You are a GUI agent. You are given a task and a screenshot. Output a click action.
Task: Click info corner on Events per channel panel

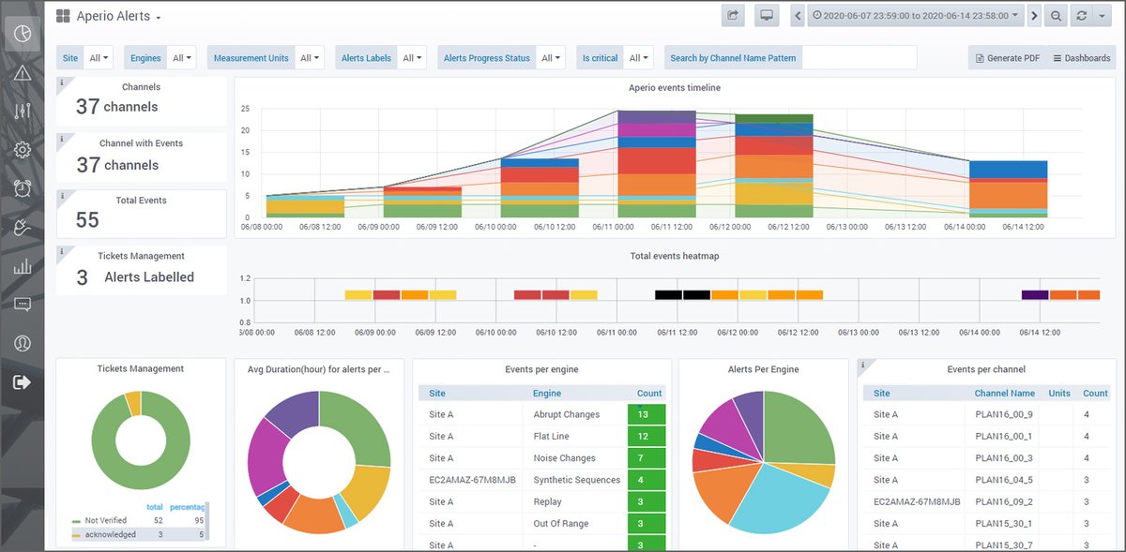coord(863,365)
